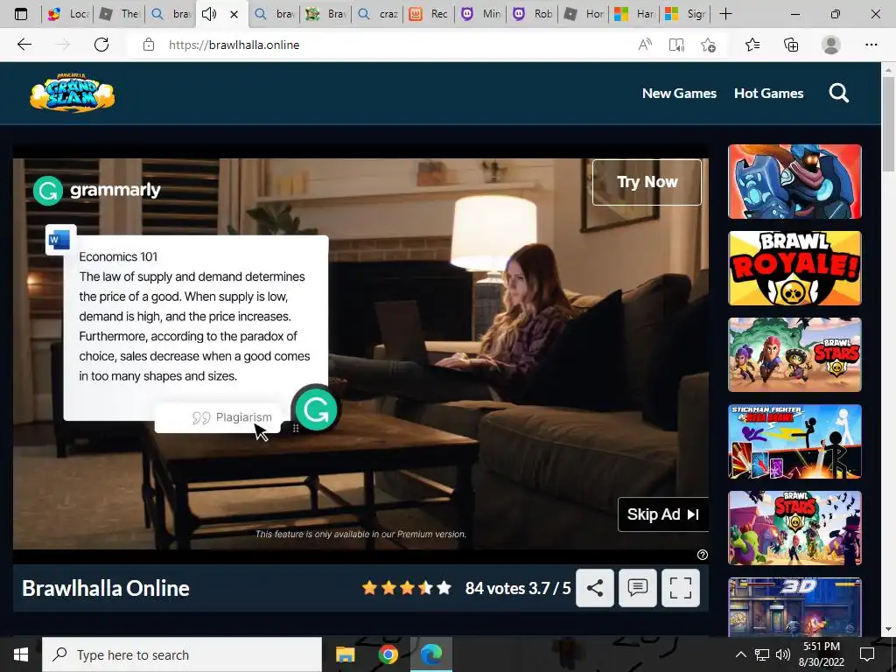The height and width of the screenshot is (672, 896).
Task: Open the purple Brawl Stars thumbnail
Action: 794,528
